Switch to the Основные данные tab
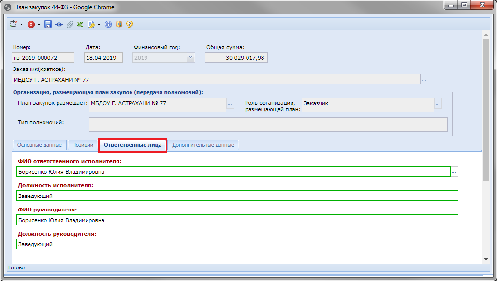497x281 pixels. [39, 145]
